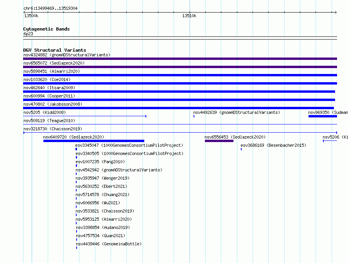Click the nsv969350 Sudmant label
Image resolution: width=348 pixels, height=263 pixels.
[328, 112]
